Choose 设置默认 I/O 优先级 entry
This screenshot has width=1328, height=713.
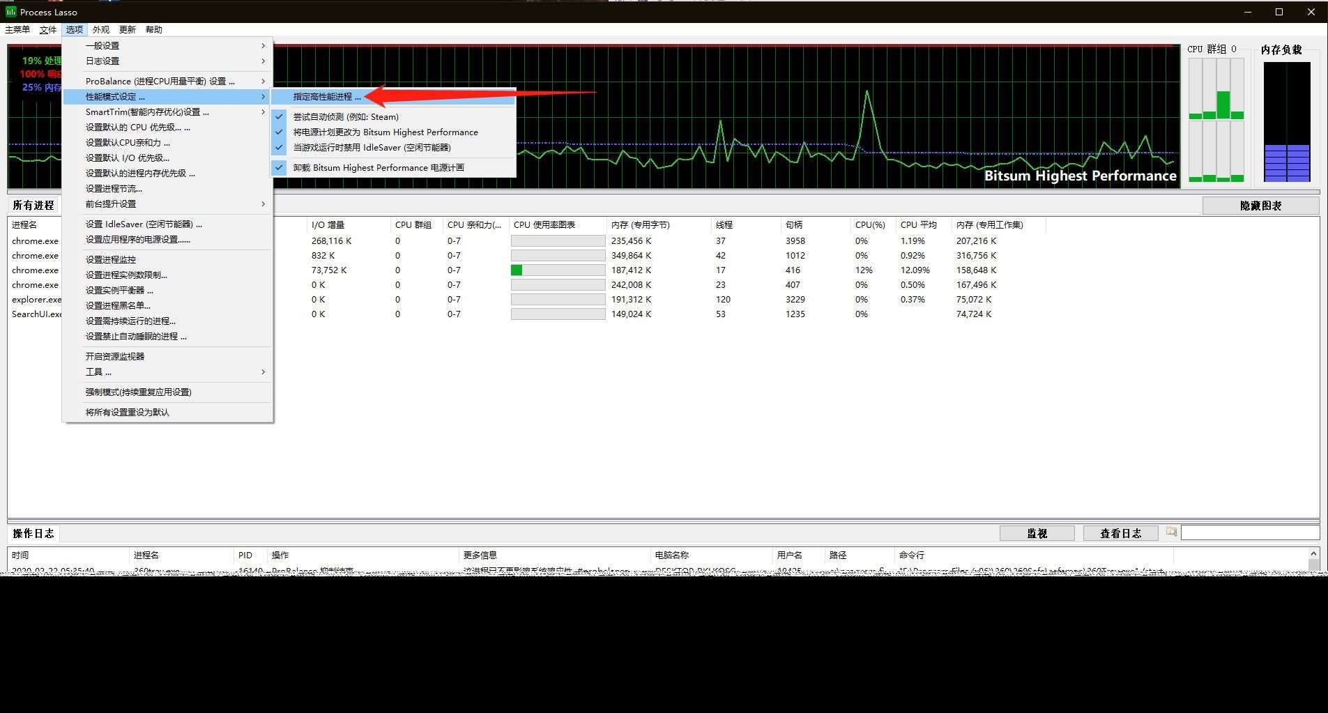(x=167, y=158)
